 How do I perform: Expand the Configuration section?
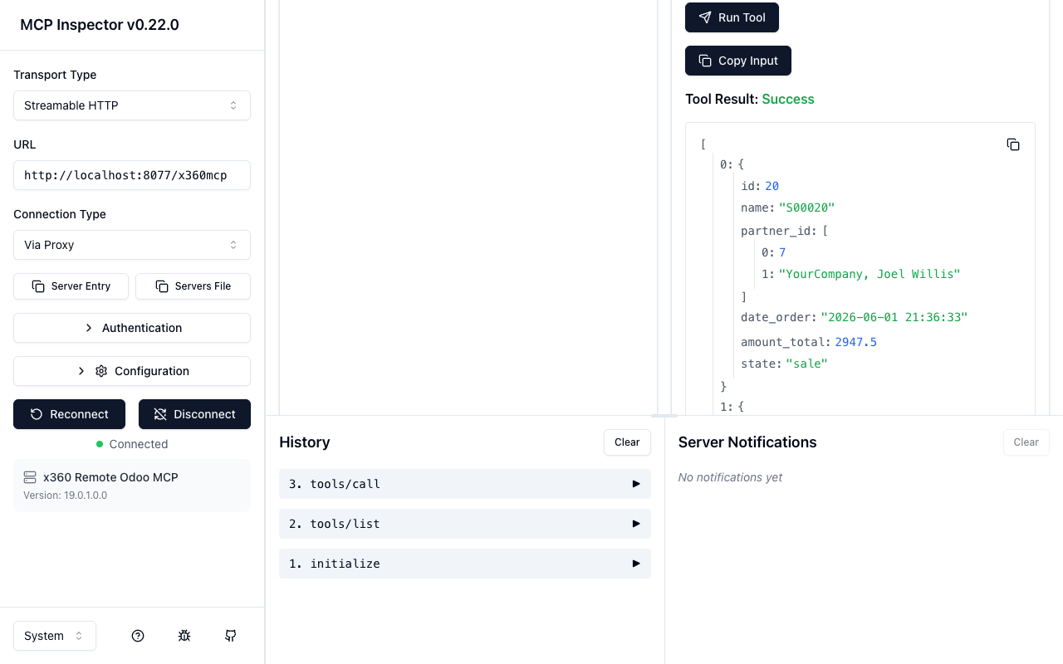point(132,371)
